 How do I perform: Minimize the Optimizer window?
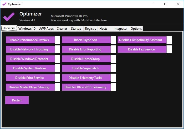click(x=154, y=4)
